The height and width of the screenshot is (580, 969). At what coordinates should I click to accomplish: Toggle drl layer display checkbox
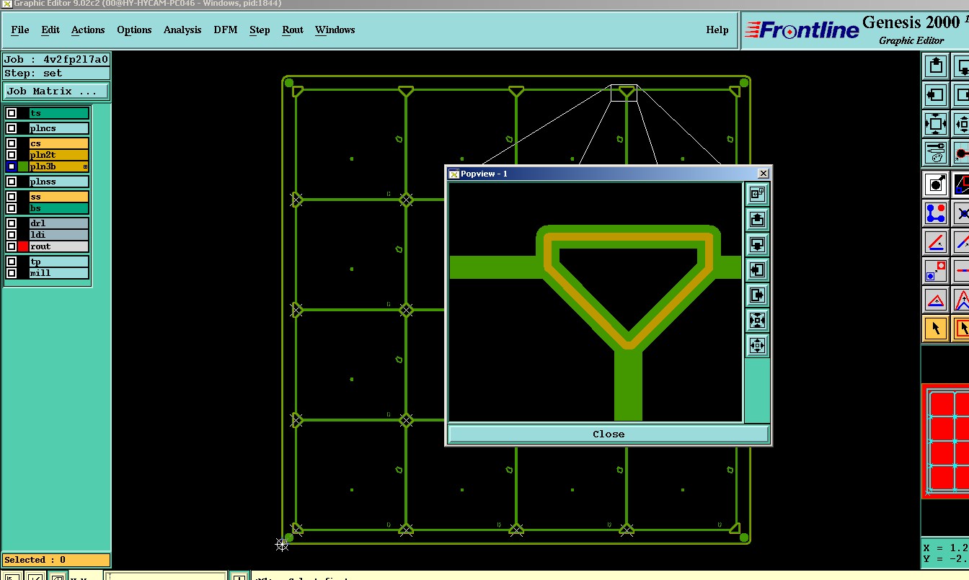(x=12, y=223)
